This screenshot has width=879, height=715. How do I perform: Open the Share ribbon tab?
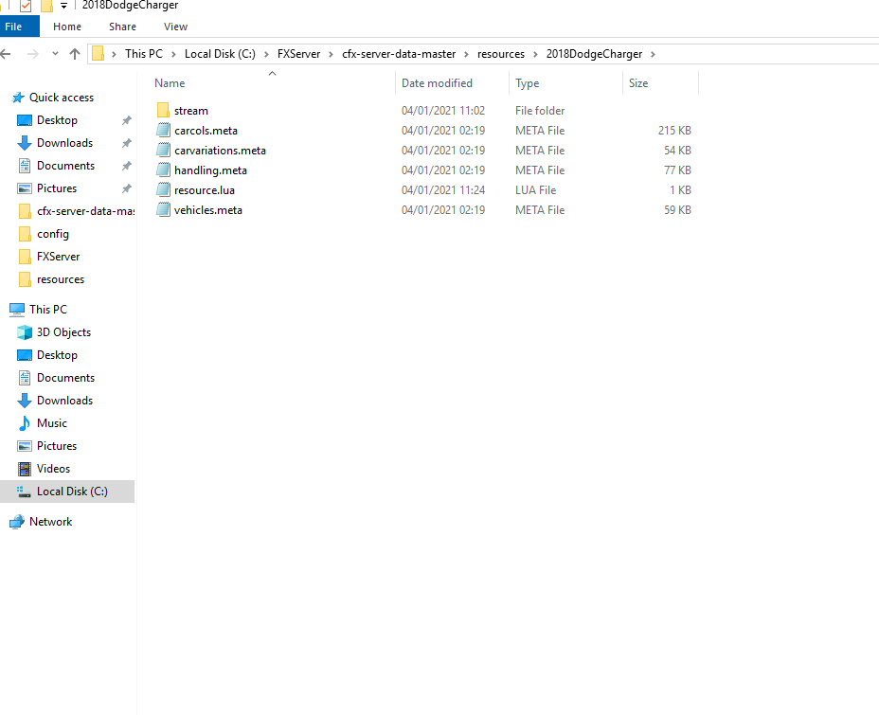pos(122,27)
